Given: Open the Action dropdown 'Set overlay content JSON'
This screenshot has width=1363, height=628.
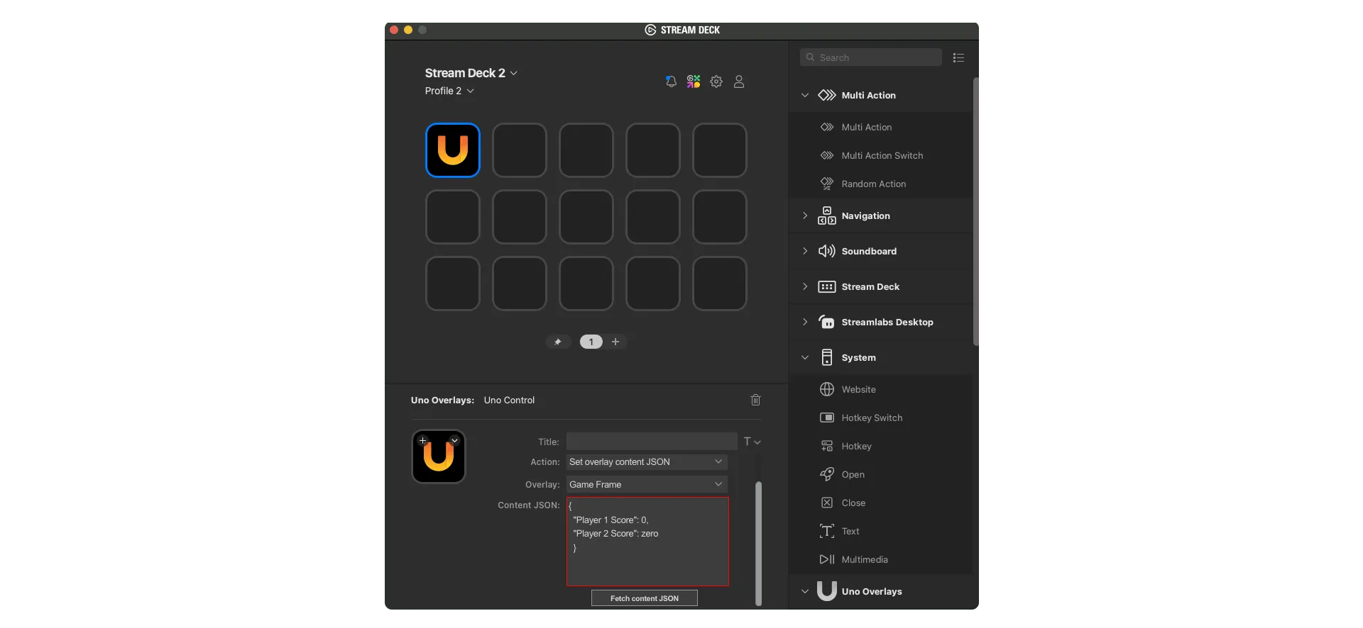Looking at the screenshot, I should (x=647, y=461).
